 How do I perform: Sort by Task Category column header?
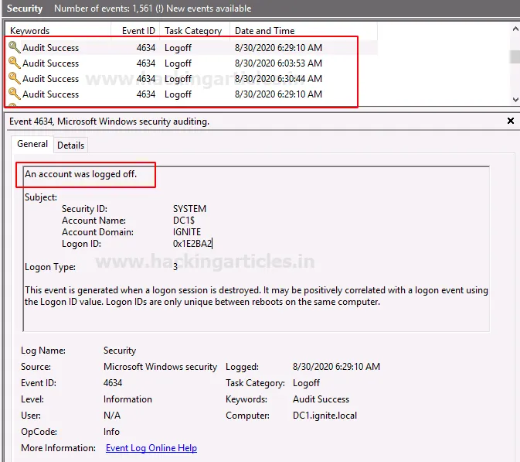(193, 31)
